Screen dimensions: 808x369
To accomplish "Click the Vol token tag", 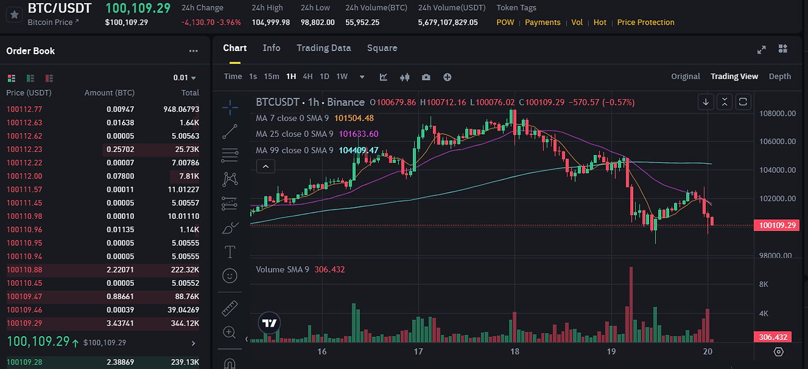I will (577, 22).
